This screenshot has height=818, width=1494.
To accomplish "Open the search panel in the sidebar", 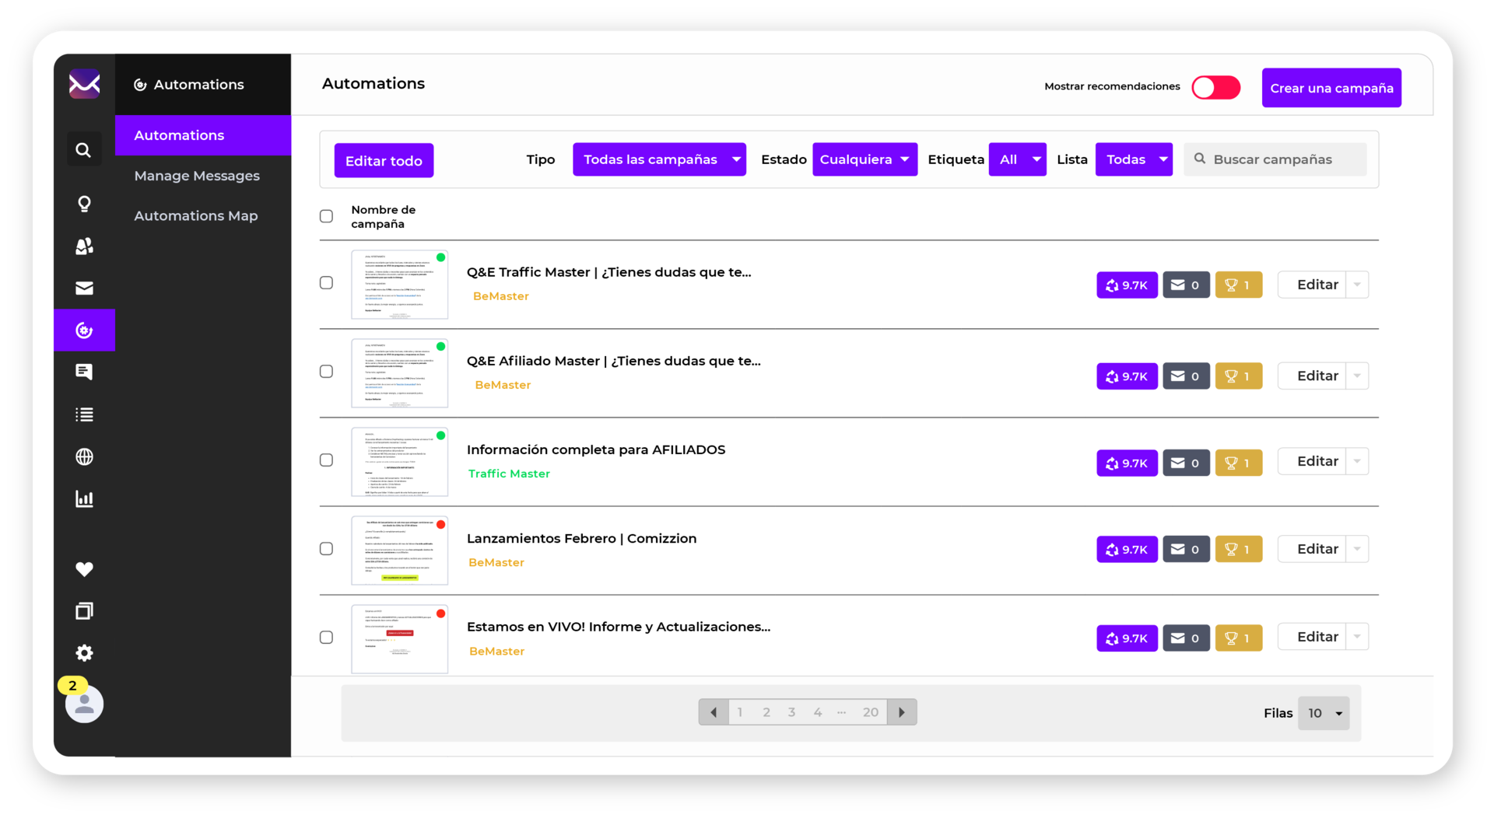I will click(84, 149).
